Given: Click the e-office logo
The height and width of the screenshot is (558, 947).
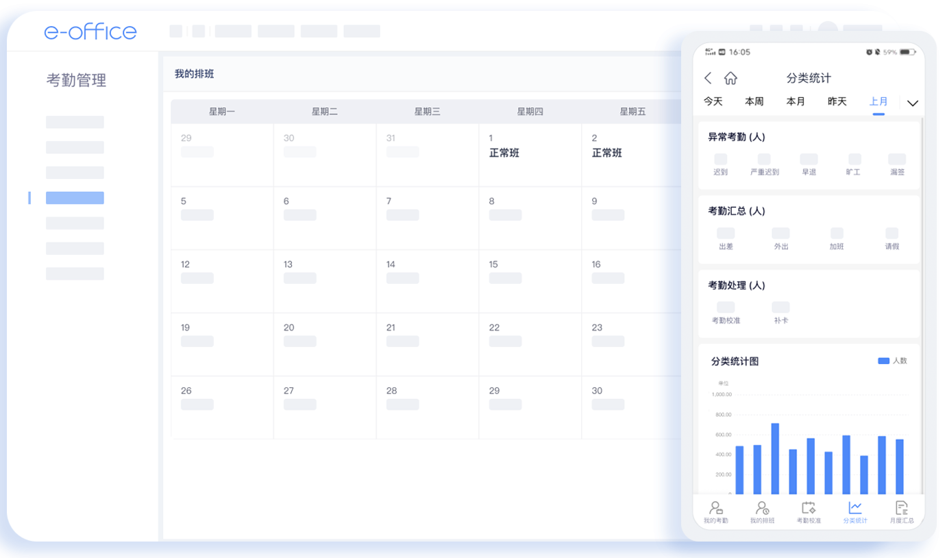Looking at the screenshot, I should coord(90,32).
